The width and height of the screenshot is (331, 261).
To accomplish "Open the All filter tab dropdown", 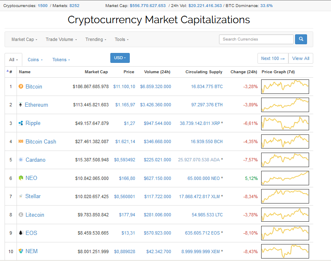I will coord(13,60).
